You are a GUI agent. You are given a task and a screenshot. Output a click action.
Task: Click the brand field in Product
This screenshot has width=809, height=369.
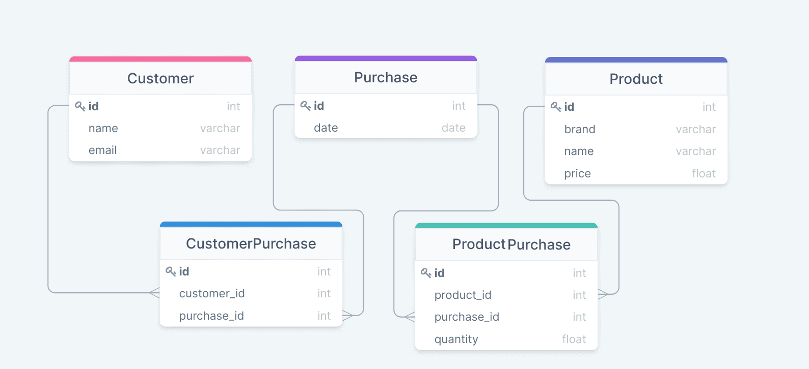point(636,129)
